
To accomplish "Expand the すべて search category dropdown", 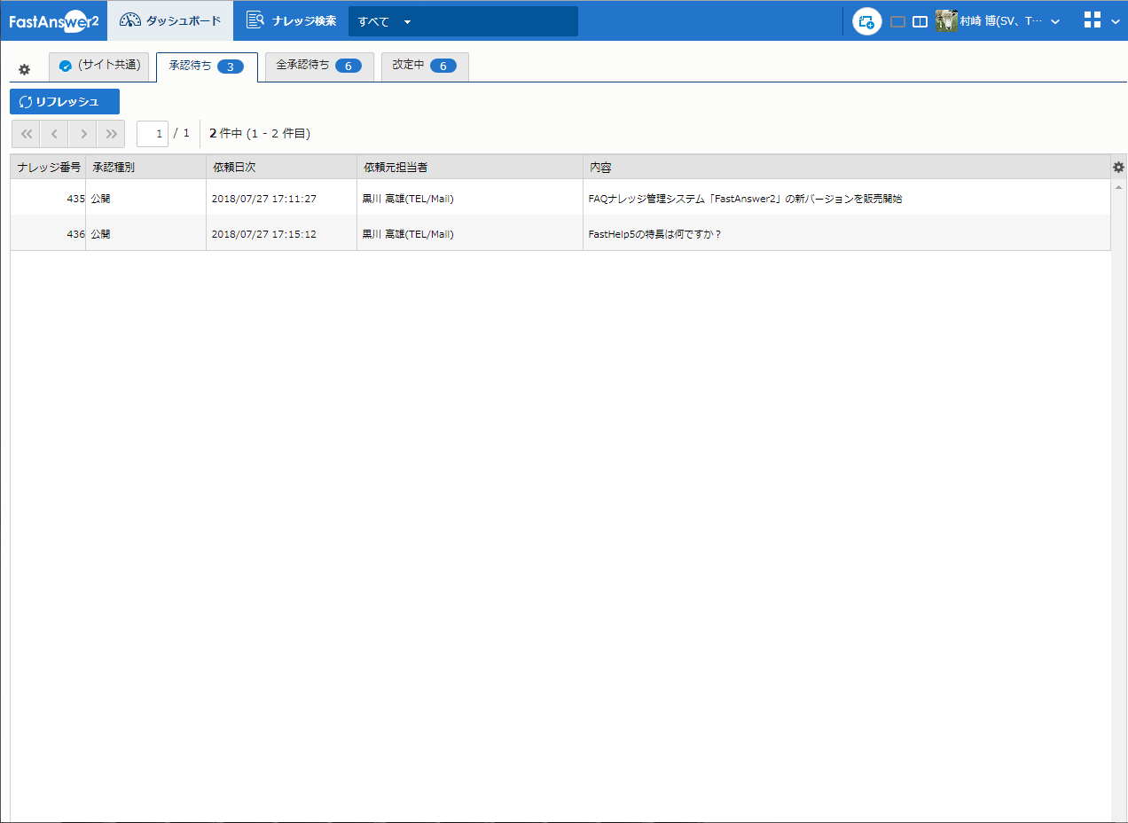I will pyautogui.click(x=407, y=21).
